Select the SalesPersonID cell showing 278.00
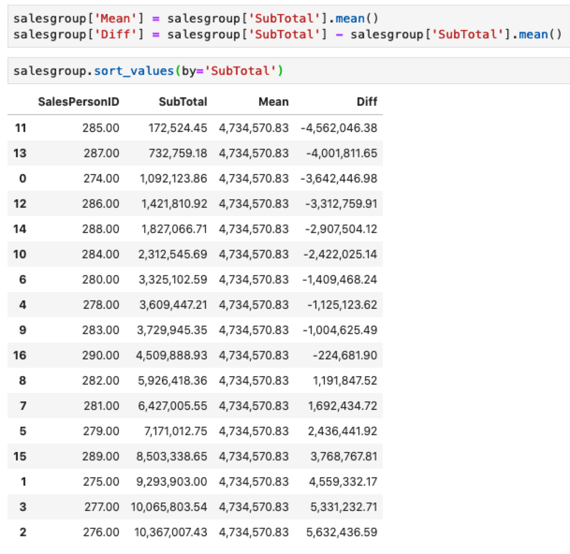Screen dimensions: 570x554 (x=101, y=305)
